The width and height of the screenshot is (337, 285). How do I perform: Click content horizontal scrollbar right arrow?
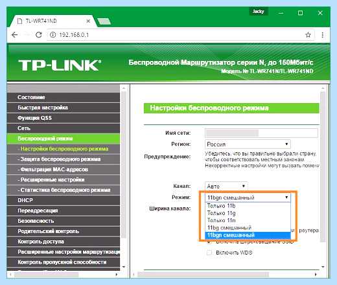pyautogui.click(x=316, y=275)
